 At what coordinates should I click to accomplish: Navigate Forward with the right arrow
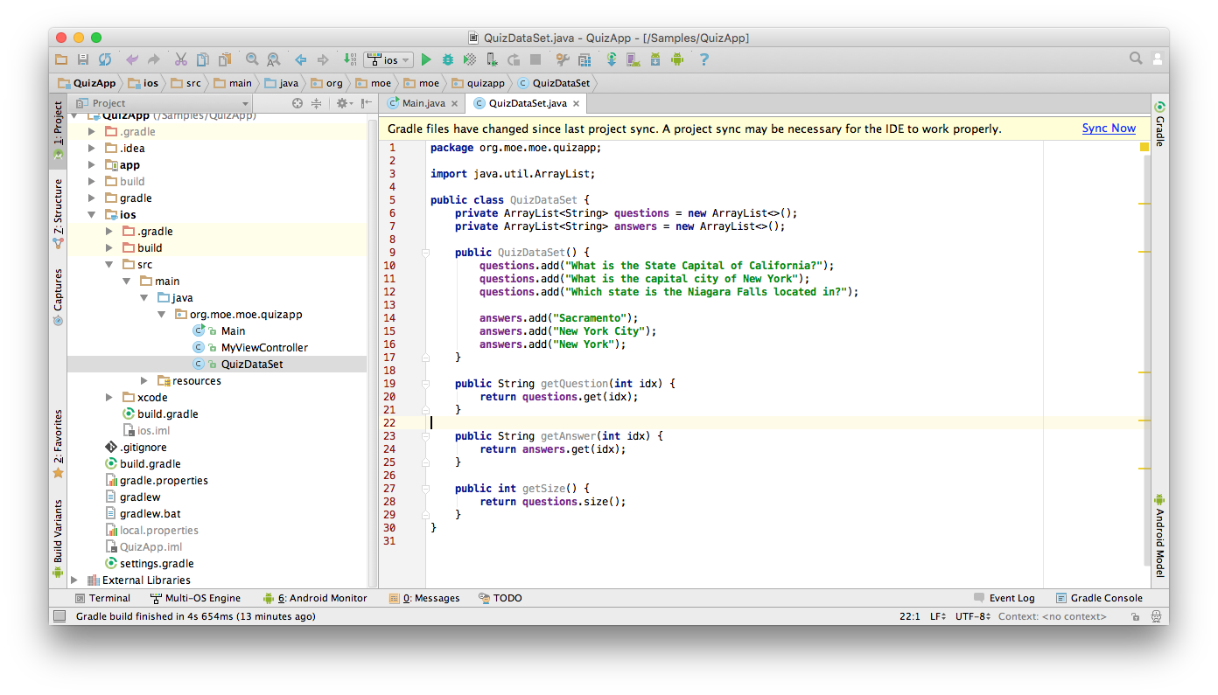(323, 59)
